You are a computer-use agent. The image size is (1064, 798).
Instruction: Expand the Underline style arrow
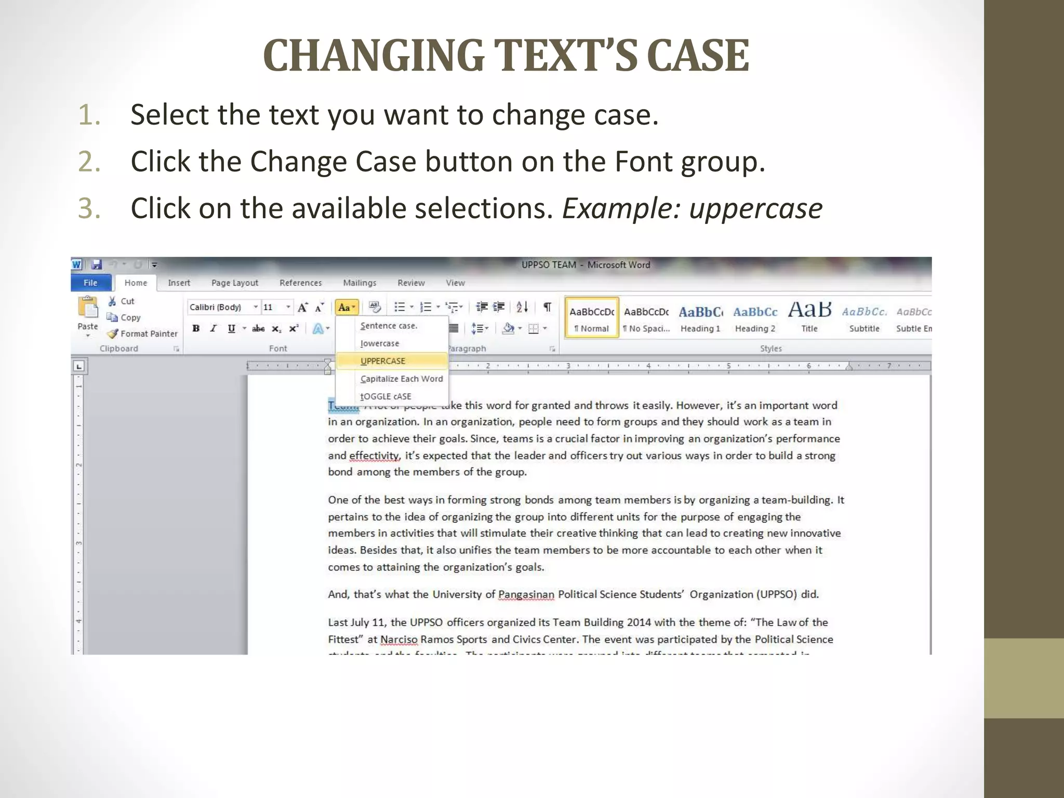244,328
